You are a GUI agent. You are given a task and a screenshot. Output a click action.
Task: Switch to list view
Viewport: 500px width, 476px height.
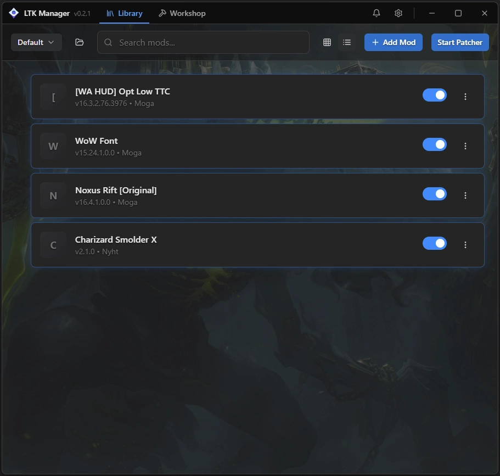347,42
